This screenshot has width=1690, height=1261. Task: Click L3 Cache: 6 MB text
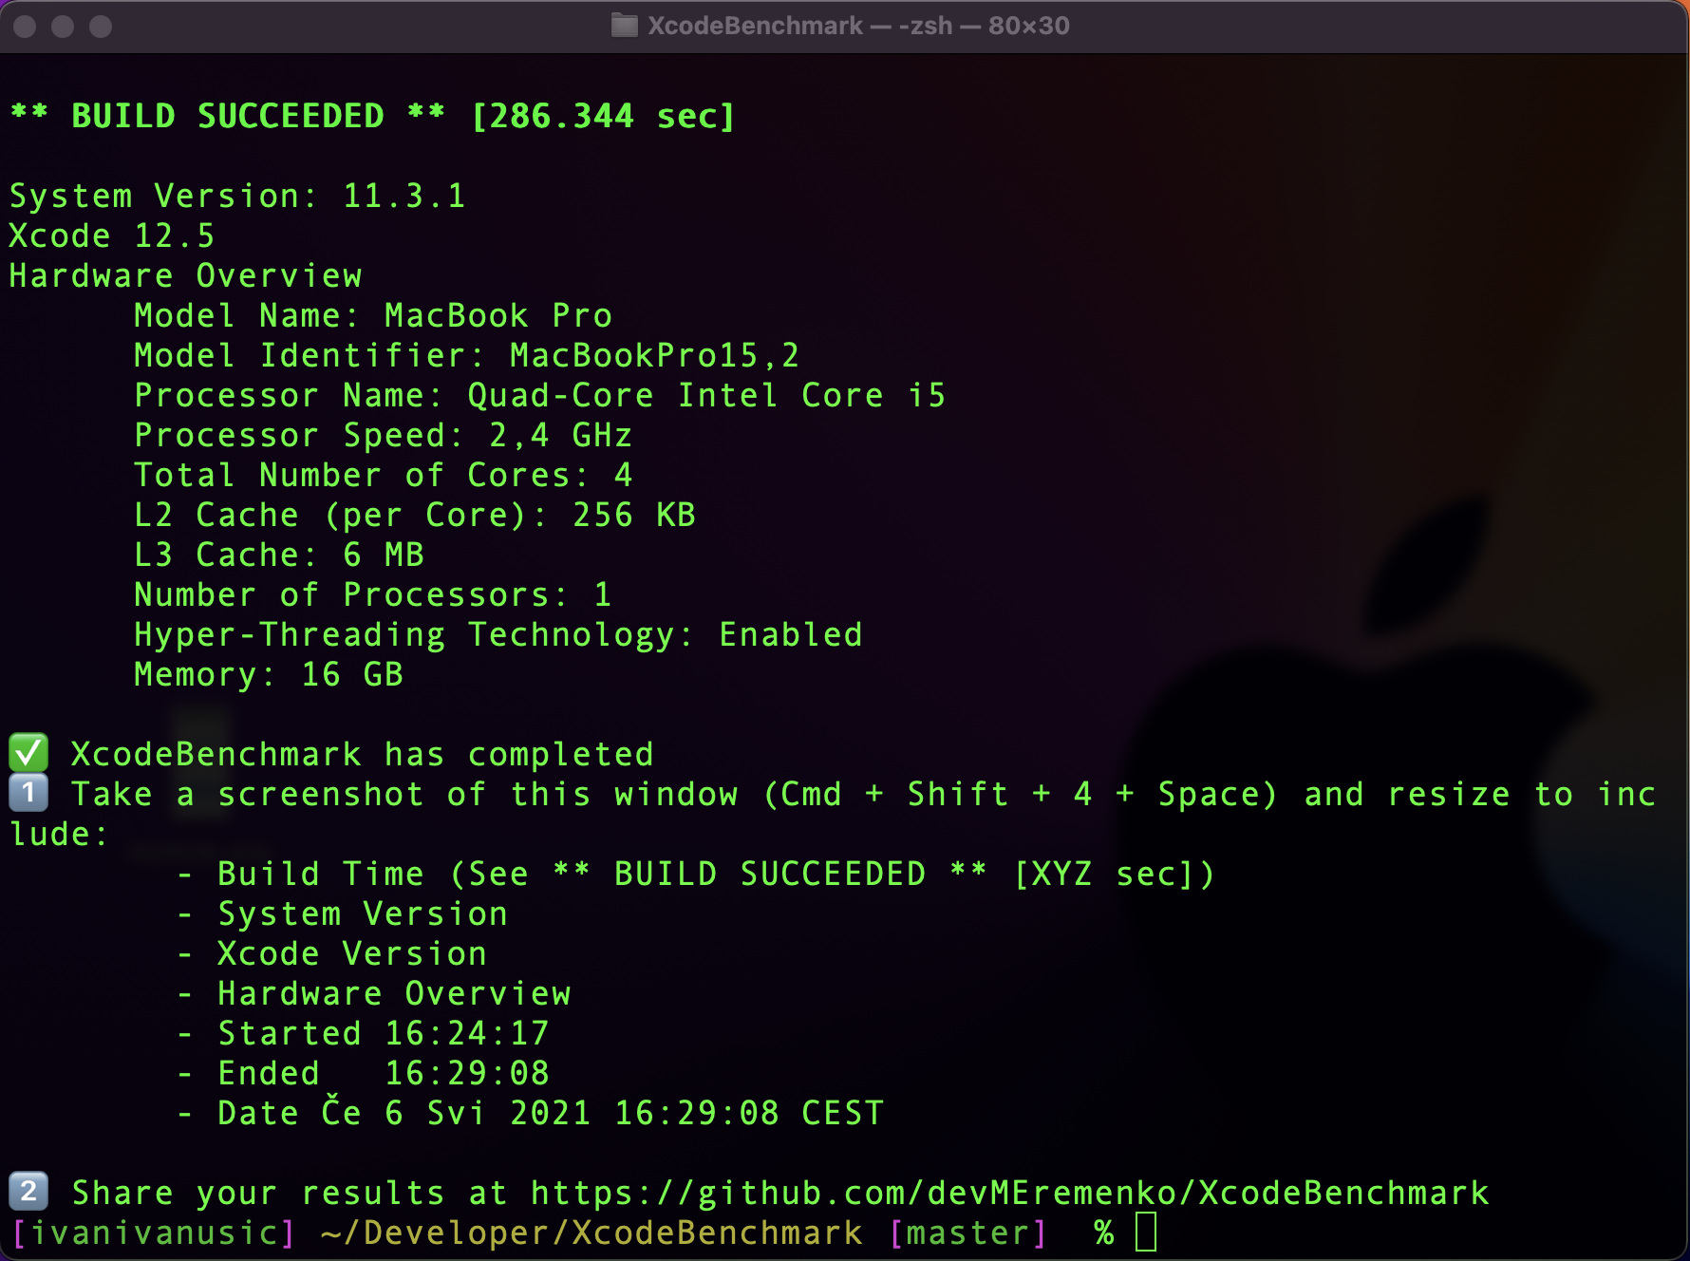click(x=279, y=555)
